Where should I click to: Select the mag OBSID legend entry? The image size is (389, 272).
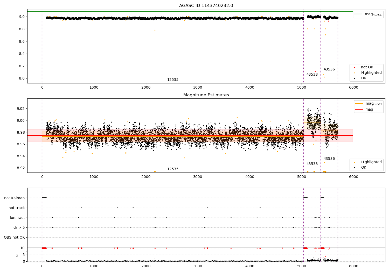point(369,104)
